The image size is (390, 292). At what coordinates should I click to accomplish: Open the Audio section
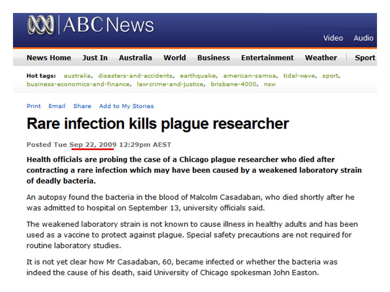tap(363, 38)
